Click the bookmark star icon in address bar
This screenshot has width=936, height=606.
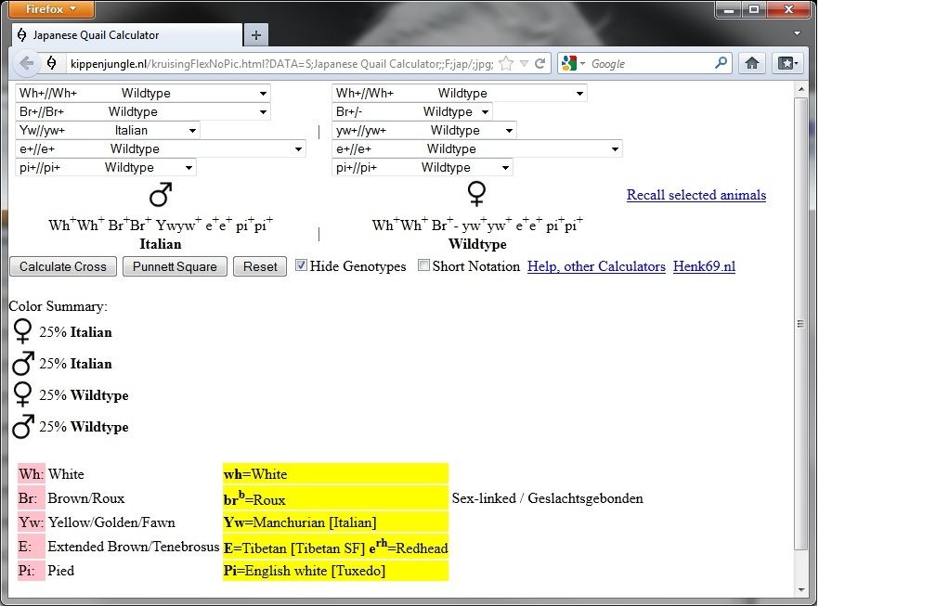(505, 64)
